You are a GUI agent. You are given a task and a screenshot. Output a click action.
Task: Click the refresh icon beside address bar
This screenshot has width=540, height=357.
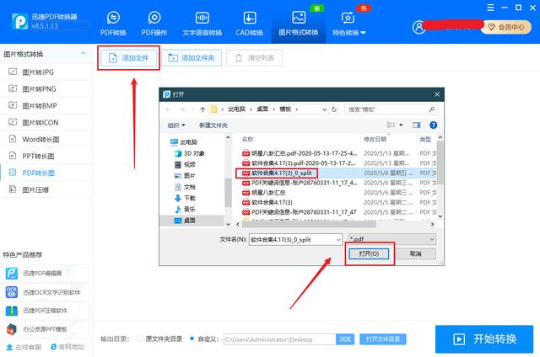[334, 109]
